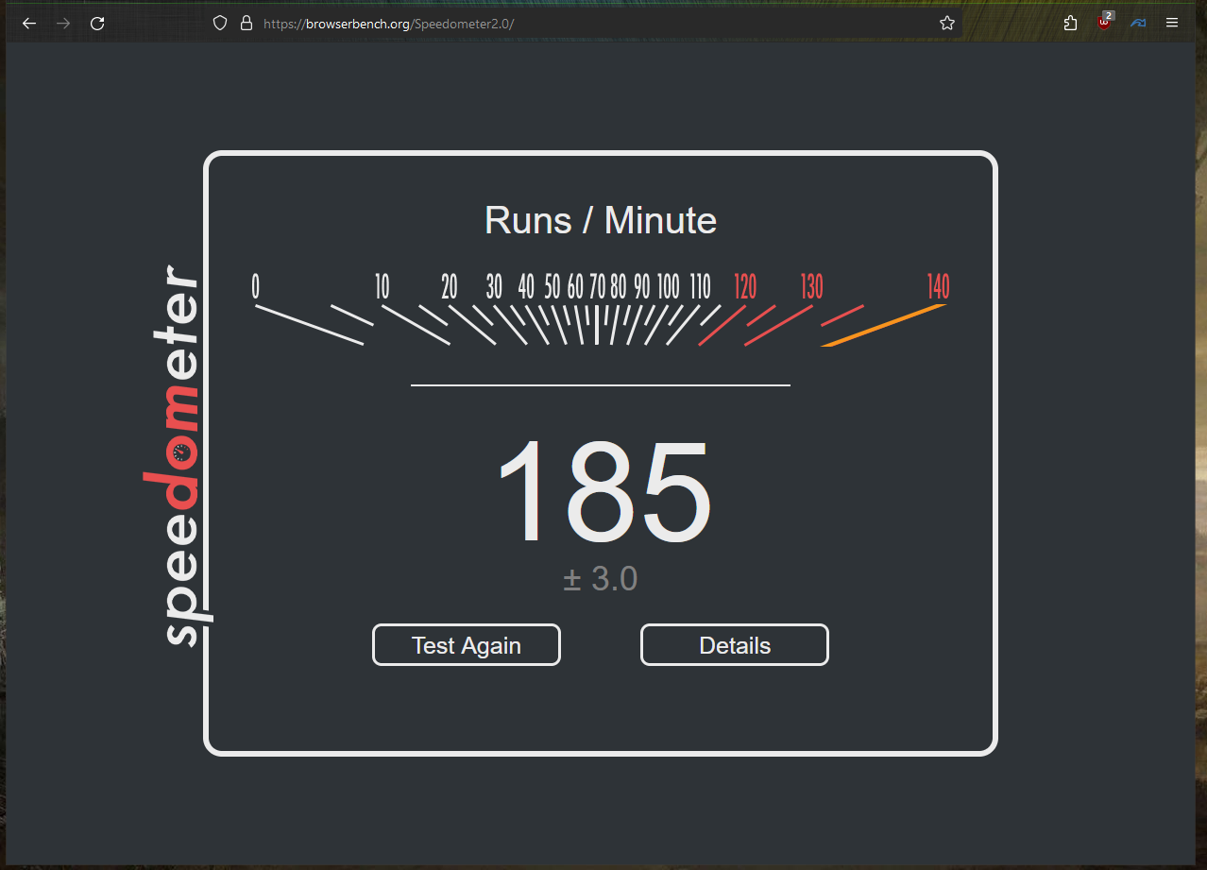Click the speedometer logo text
This screenshot has width=1207, height=870.
[x=178, y=454]
